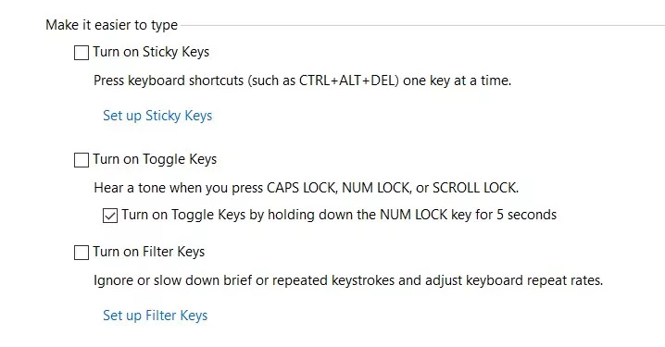Image resolution: width=665 pixels, height=347 pixels.
Task: Uncheck the NUM LOCK 5 seconds checkbox
Action: pos(110,216)
